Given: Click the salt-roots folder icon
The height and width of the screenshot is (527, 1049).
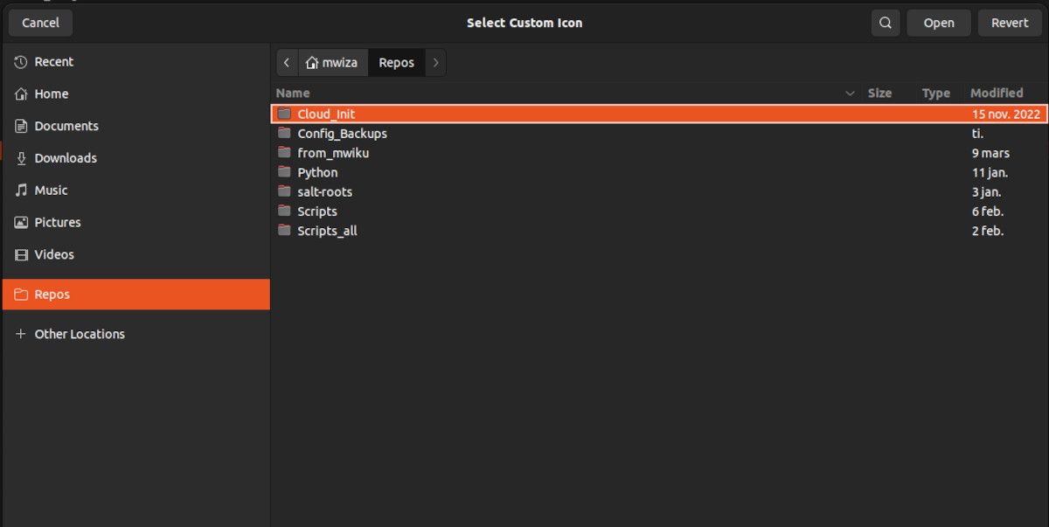Looking at the screenshot, I should 284,191.
